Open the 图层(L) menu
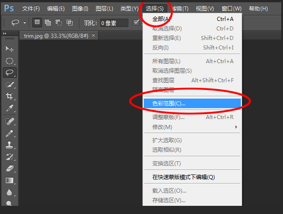Image resolution: width=283 pixels, height=214 pixels. (x=104, y=9)
